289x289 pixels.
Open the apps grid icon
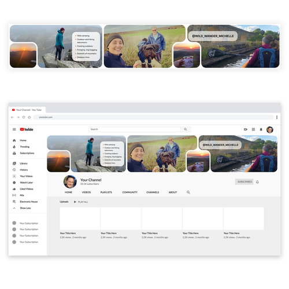point(253,129)
